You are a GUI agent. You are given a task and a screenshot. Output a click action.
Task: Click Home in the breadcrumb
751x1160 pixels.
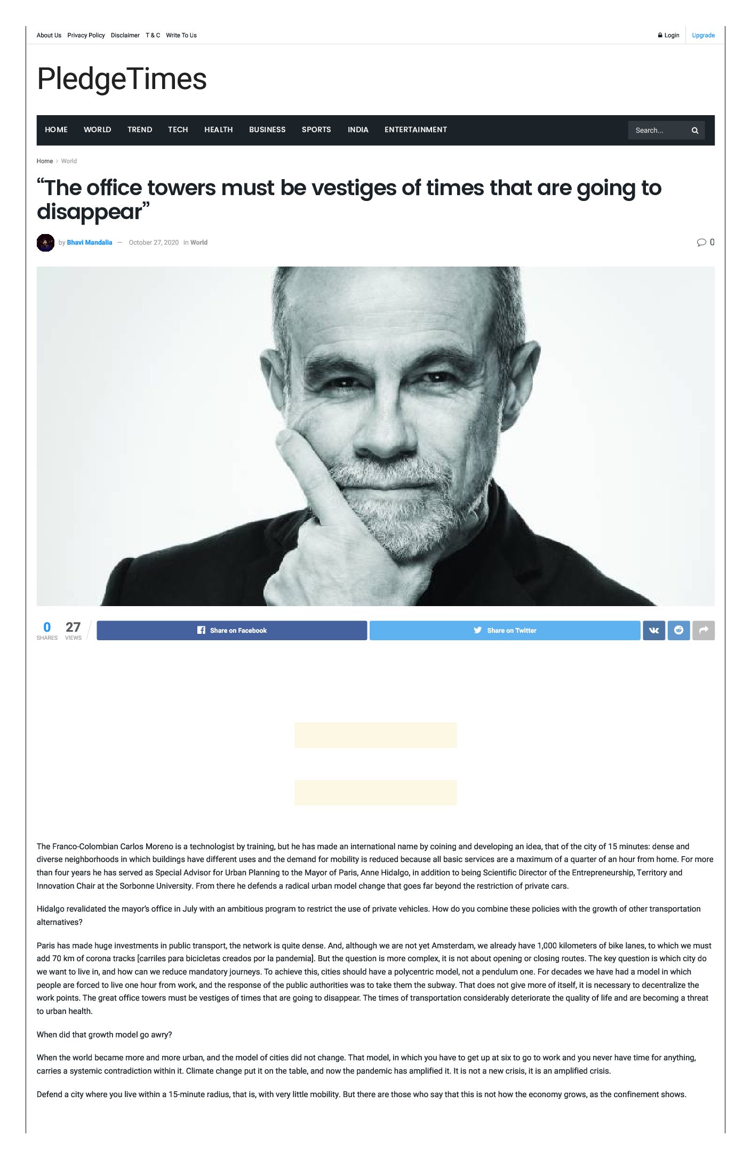click(45, 161)
